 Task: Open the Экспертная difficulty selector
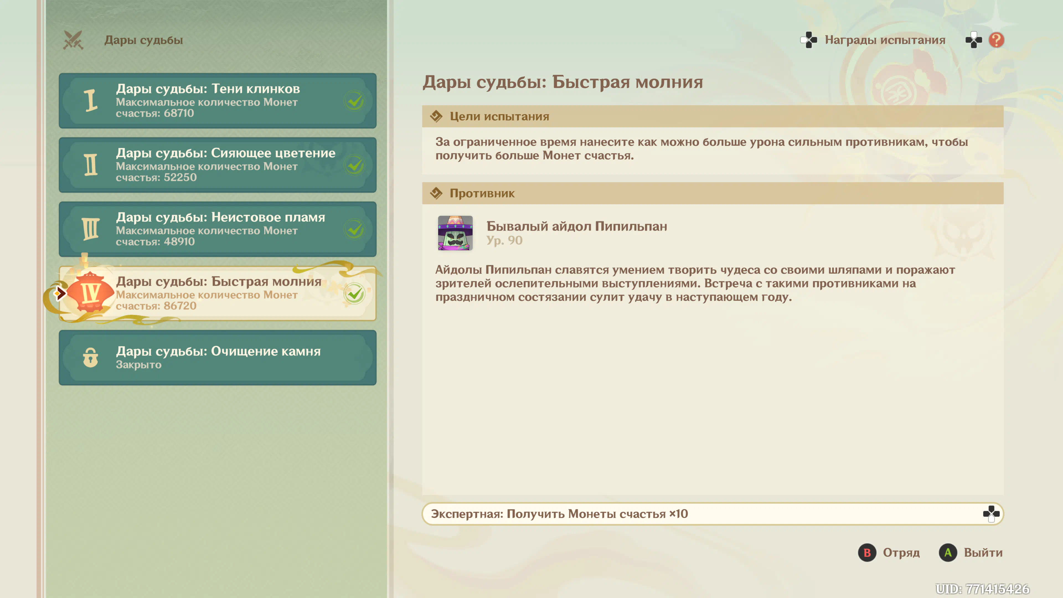click(x=701, y=514)
